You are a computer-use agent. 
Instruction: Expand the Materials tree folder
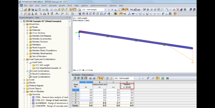(27, 30)
